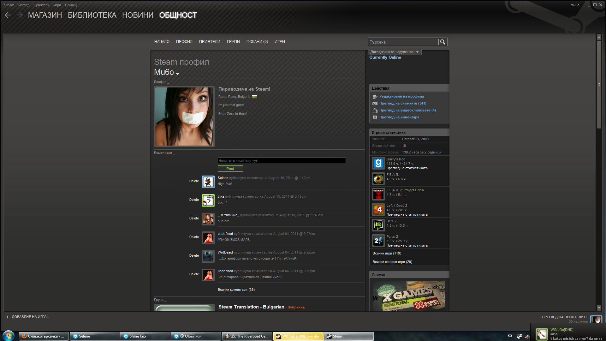Viewport: 606px width, 341px height.
Task: Click the screenshots camera icon
Action: [x=375, y=104]
